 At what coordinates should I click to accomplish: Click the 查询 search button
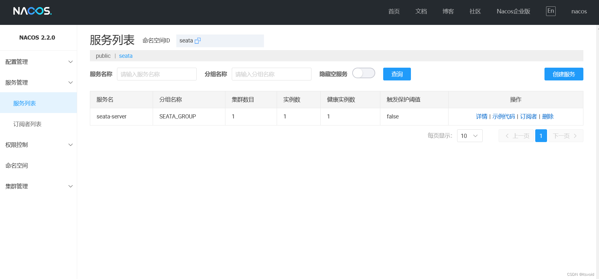tap(397, 74)
